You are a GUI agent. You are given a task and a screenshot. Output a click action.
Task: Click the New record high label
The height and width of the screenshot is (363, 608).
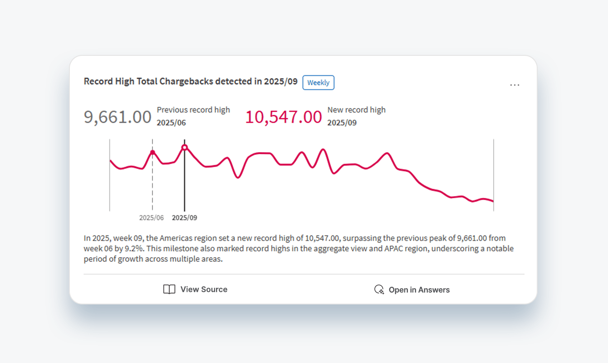click(357, 110)
